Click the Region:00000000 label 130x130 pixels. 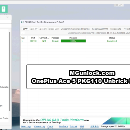100,29
